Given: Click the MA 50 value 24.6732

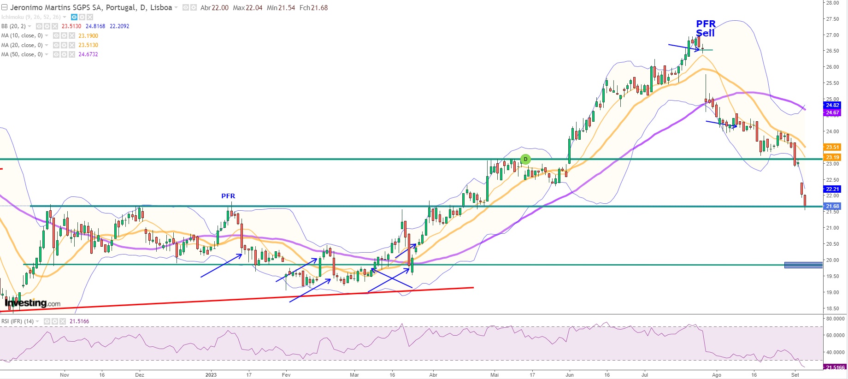Looking at the screenshot, I should pos(88,54).
